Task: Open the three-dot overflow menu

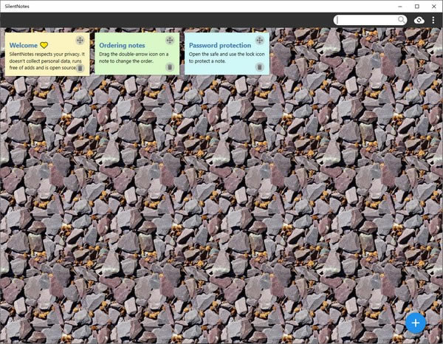Action: [433, 20]
